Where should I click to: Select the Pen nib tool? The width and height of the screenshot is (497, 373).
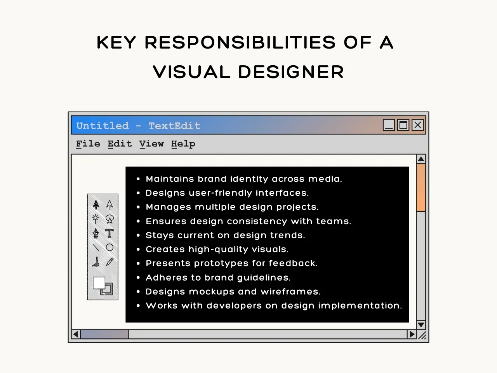click(96, 233)
